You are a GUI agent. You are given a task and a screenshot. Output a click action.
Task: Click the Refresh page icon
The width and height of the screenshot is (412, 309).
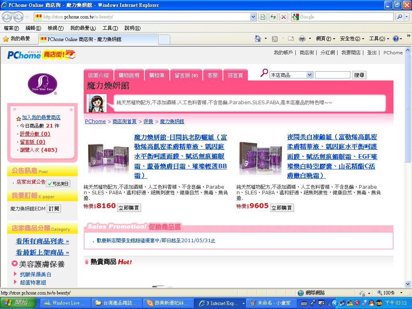click(x=273, y=17)
